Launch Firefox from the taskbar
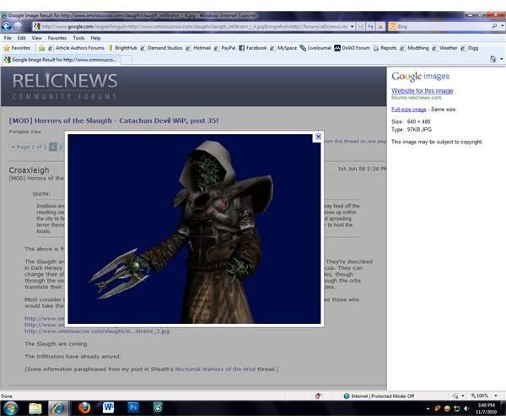 point(84,408)
